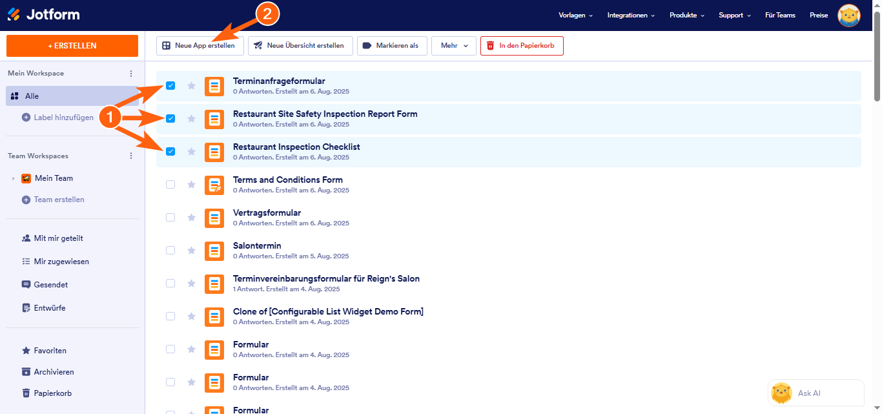
Task: Open the Mehr dropdown in the toolbar
Action: click(454, 46)
